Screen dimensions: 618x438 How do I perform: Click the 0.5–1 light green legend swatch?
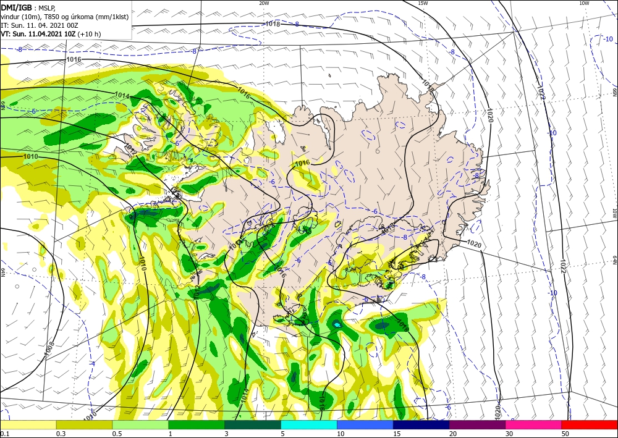click(140, 424)
